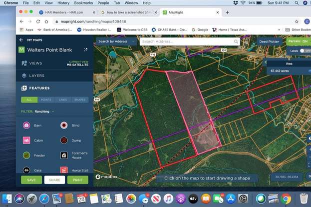Open the Deed Plotter tool
Image resolution: width=311 pixels, height=207 pixels.
269,41
